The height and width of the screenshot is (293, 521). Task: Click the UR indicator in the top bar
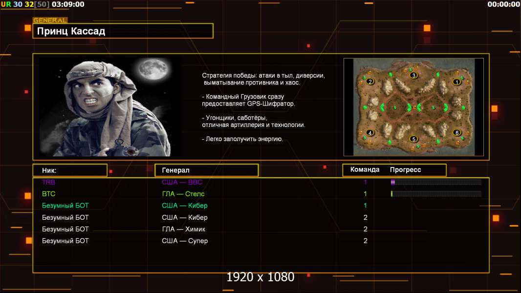6,4
